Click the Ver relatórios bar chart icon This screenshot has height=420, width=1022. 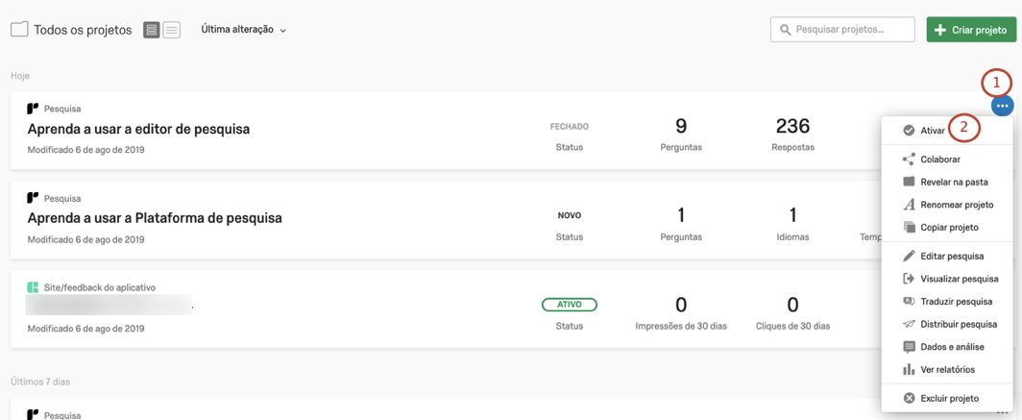point(909,370)
